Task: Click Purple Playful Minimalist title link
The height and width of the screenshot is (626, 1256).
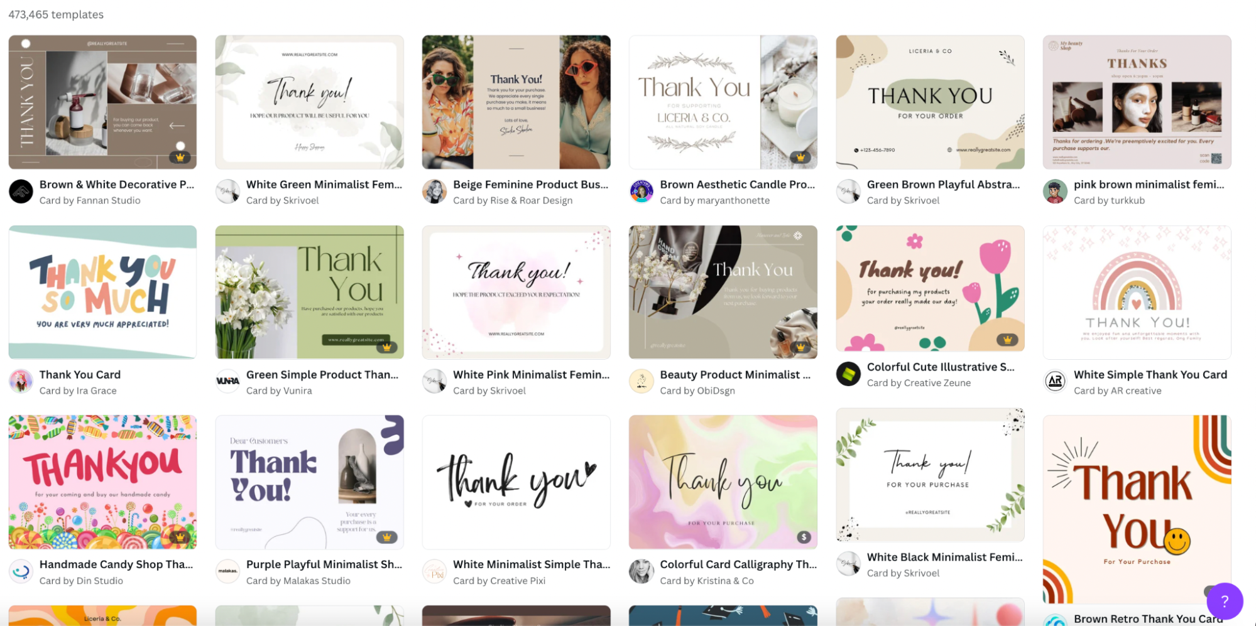Action: coord(324,564)
